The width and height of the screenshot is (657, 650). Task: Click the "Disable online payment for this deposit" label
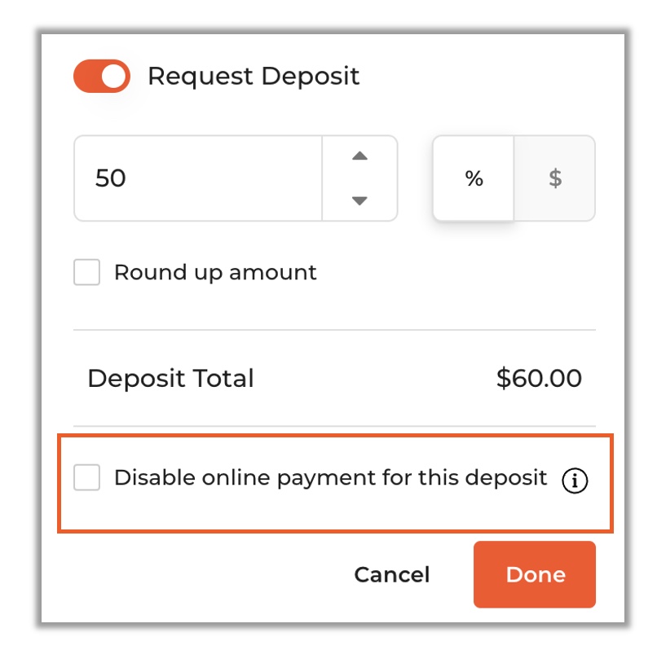click(331, 478)
